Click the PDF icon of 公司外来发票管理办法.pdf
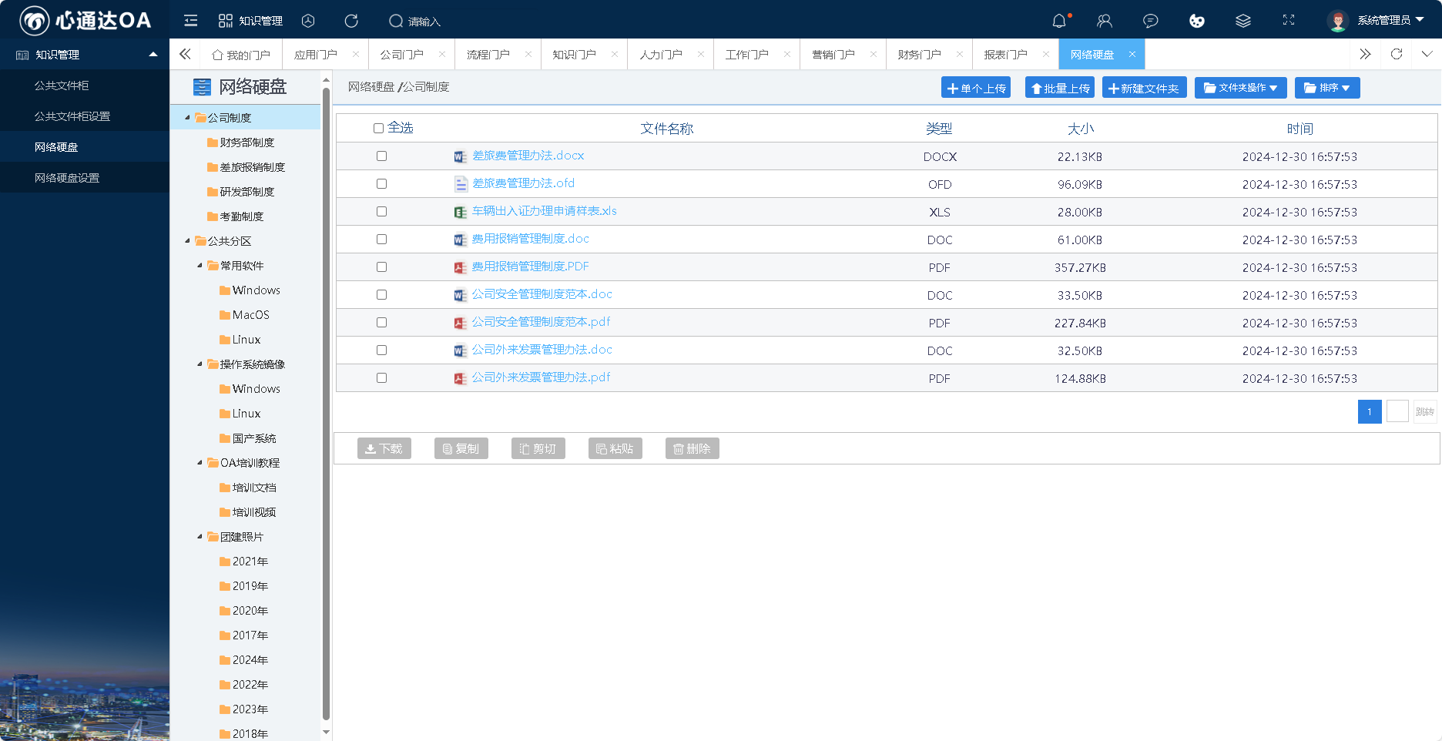1442x741 pixels. (460, 378)
